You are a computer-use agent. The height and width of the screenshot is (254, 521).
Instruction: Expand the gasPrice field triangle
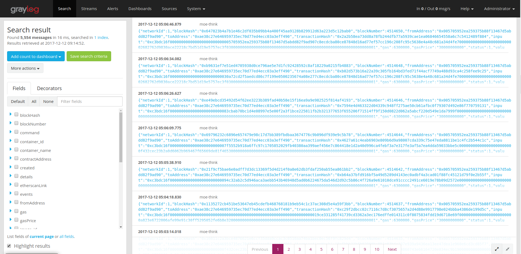[10, 220]
